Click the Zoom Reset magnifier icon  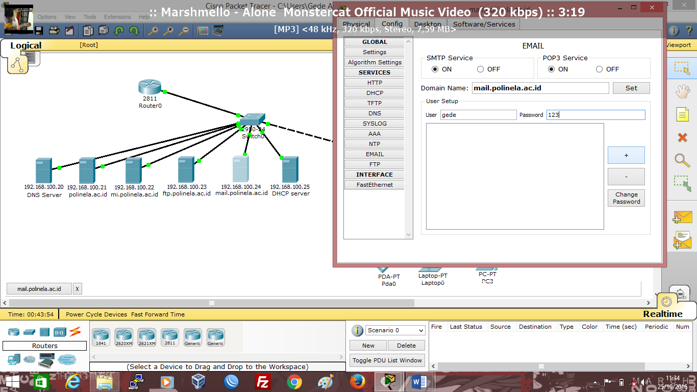168,31
